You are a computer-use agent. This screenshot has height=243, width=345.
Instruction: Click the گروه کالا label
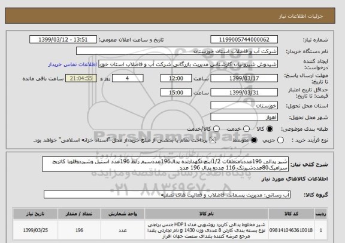[x=316, y=195]
